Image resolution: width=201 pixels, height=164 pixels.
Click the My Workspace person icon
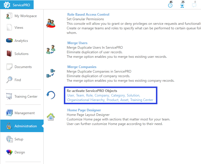(x=9, y=16)
